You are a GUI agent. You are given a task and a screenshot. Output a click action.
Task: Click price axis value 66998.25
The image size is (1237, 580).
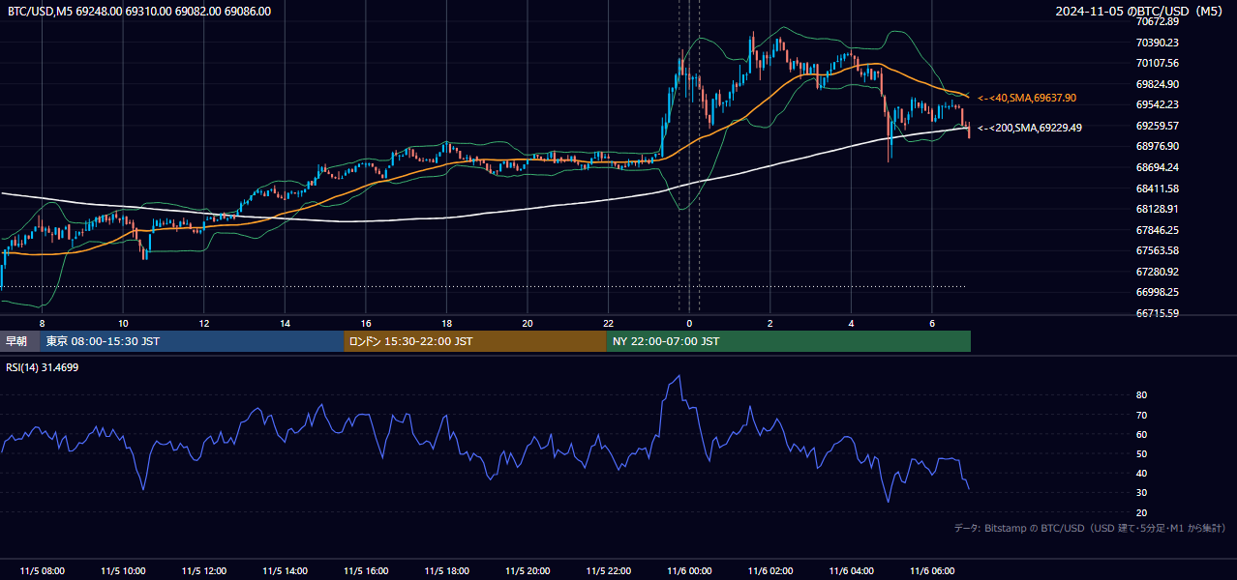pos(1158,292)
